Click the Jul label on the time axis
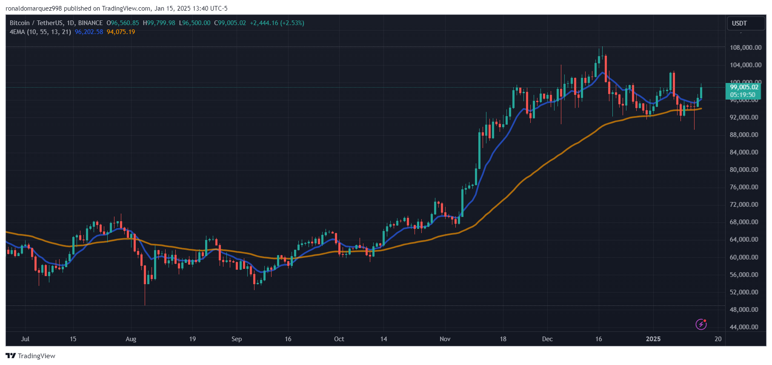 click(x=25, y=339)
